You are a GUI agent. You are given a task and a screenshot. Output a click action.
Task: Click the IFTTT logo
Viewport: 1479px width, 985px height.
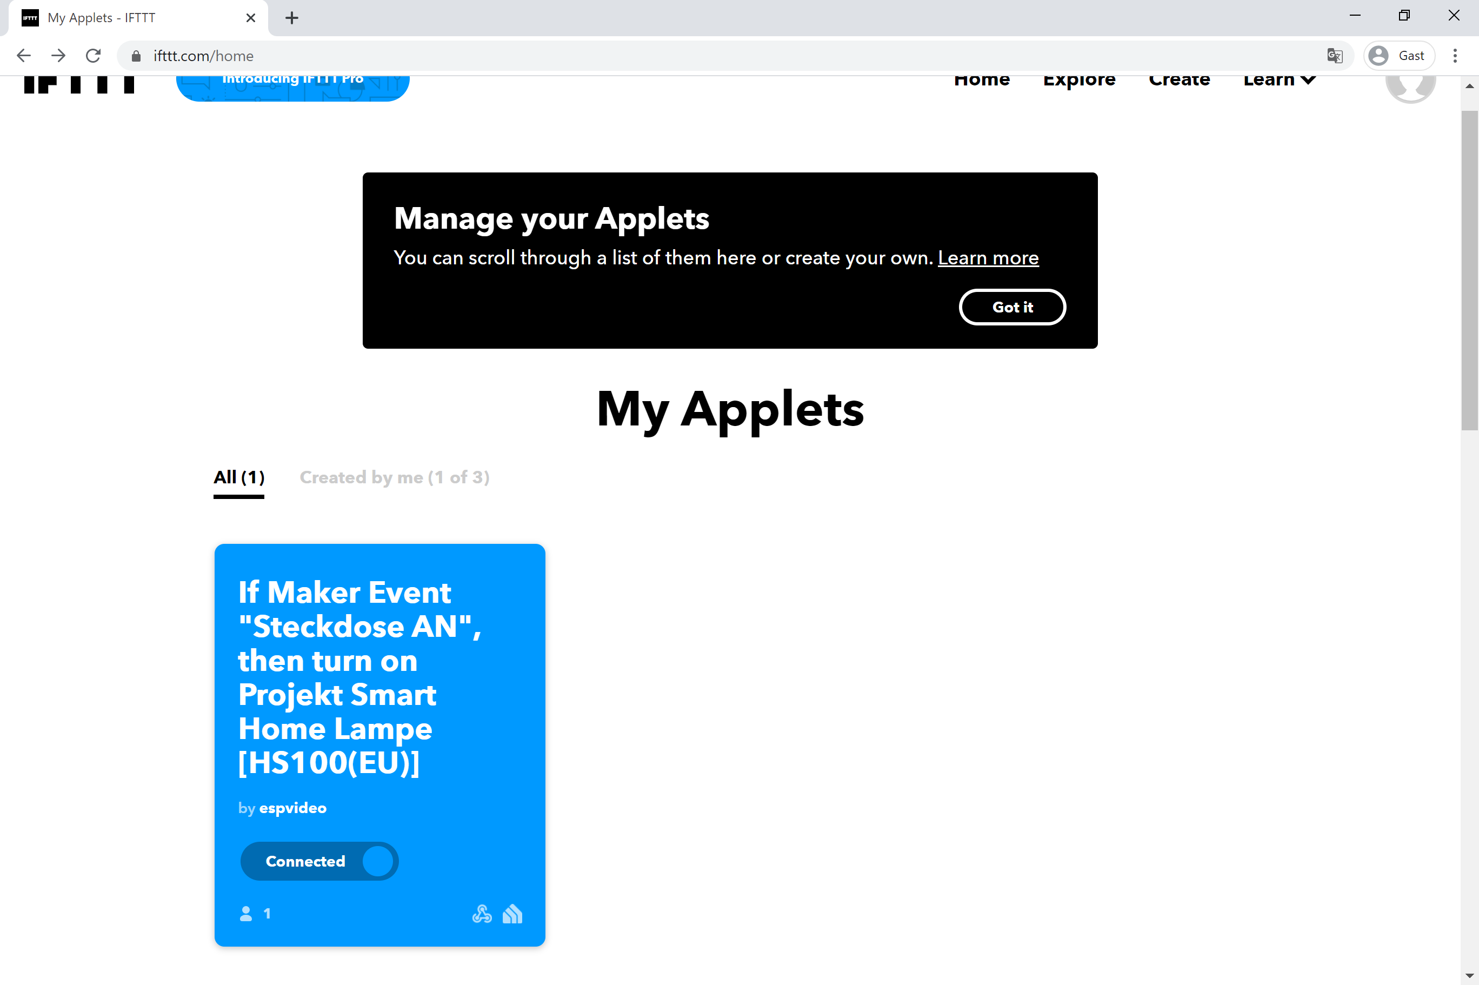click(79, 85)
